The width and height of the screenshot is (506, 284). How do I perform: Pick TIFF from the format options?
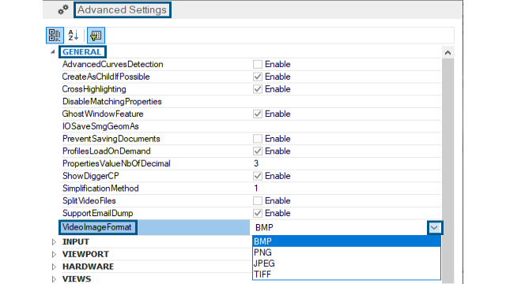[x=346, y=275]
